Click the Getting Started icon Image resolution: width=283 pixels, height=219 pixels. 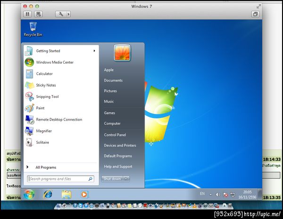point(29,51)
